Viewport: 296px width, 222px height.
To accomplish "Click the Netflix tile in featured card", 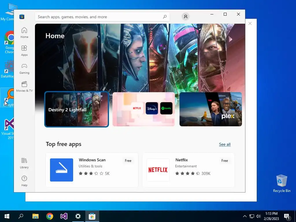I will coord(137,108).
